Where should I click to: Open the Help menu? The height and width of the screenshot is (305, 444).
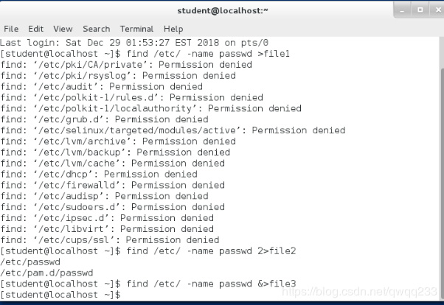[173, 29]
